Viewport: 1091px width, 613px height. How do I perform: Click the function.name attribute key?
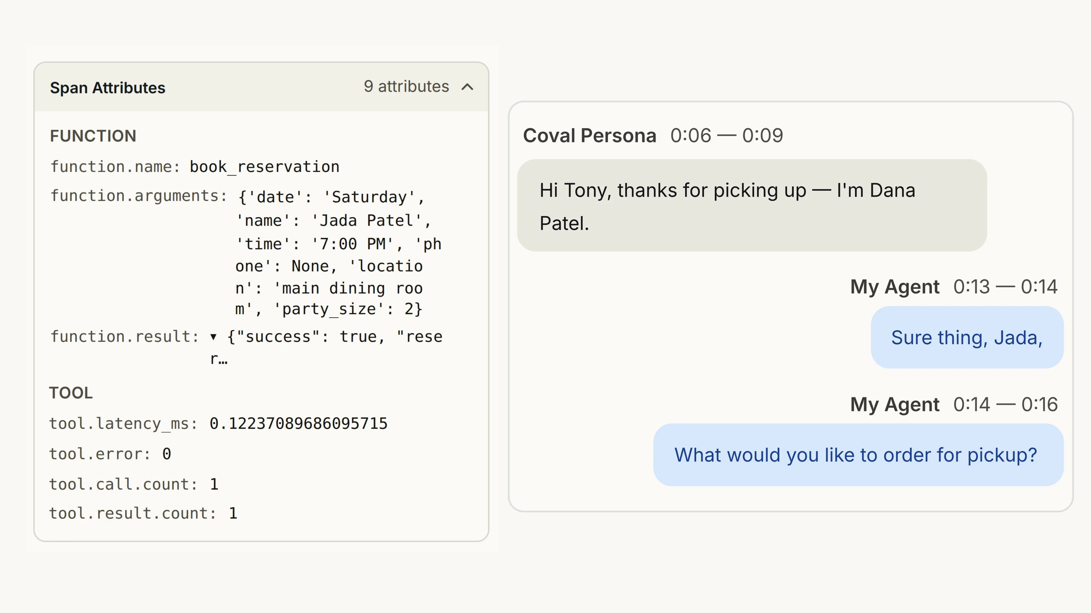[115, 167]
